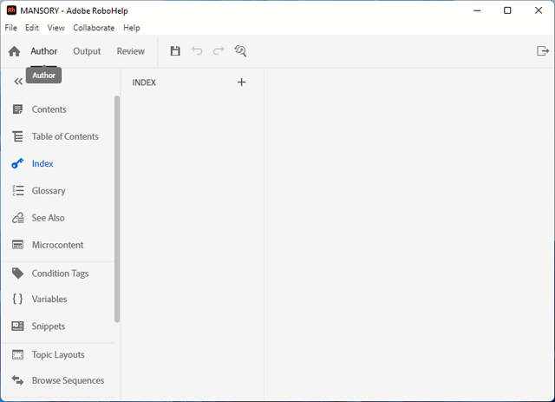Click the sidebar vertical scrollbar
Viewport: 555px width, 402px height.
(117, 208)
